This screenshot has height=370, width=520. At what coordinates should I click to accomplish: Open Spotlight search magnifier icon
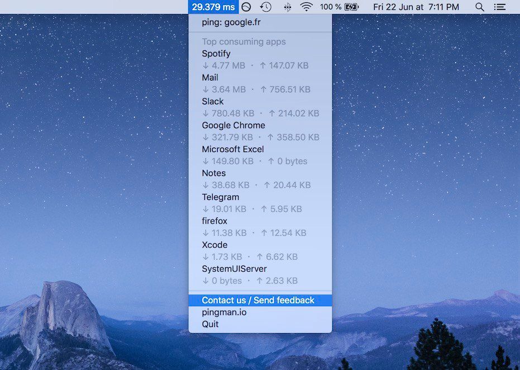point(480,7)
